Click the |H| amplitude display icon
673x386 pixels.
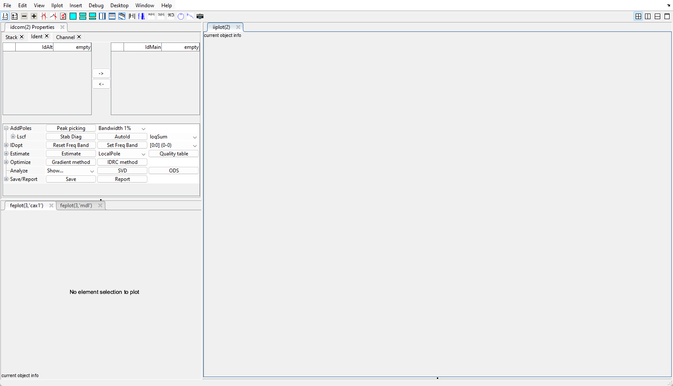pyautogui.click(x=132, y=16)
